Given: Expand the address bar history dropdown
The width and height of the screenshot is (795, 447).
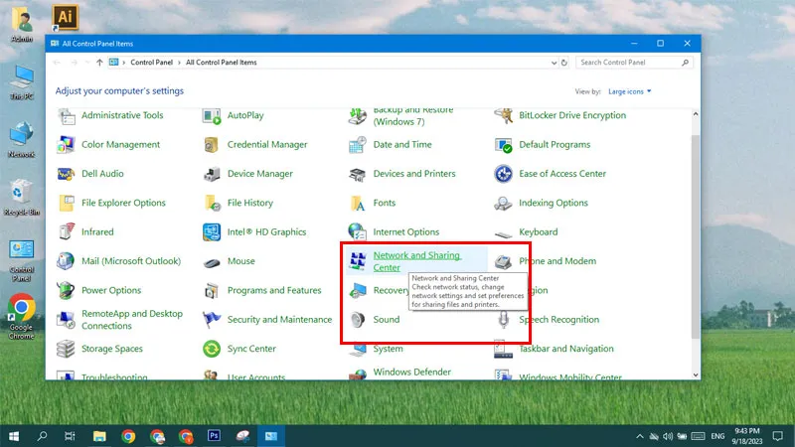Looking at the screenshot, I should tap(552, 62).
